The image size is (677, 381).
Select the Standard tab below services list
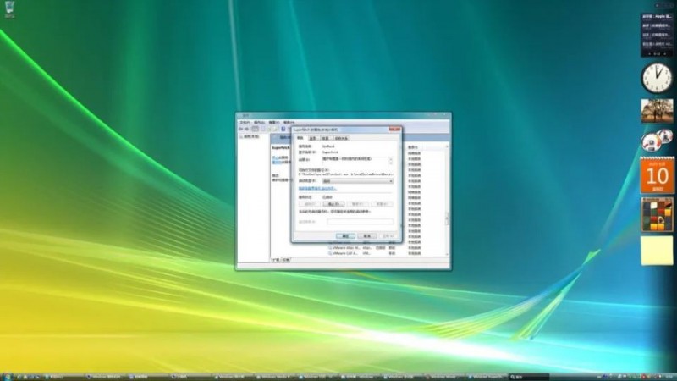pos(286,259)
